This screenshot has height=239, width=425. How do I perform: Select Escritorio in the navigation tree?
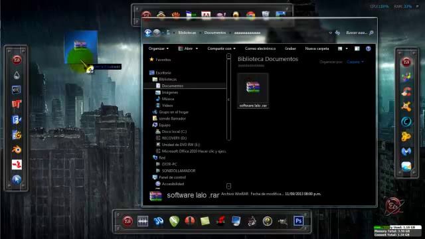[163, 72]
